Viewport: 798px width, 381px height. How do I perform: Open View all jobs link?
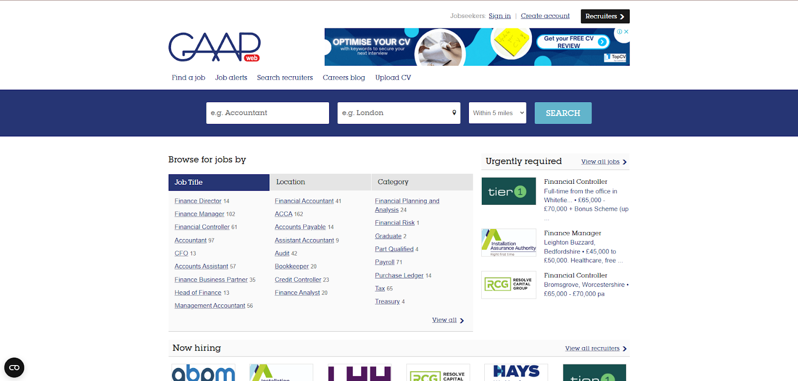(x=600, y=162)
